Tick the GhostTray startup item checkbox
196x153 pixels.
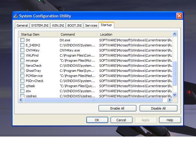[x=22, y=71]
